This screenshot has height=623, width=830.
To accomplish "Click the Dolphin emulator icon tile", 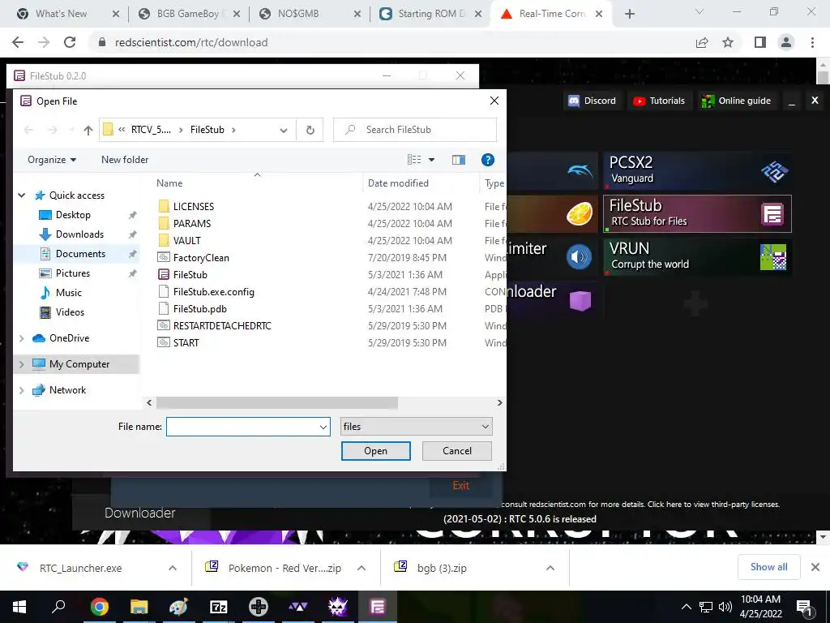I will click(x=579, y=170).
